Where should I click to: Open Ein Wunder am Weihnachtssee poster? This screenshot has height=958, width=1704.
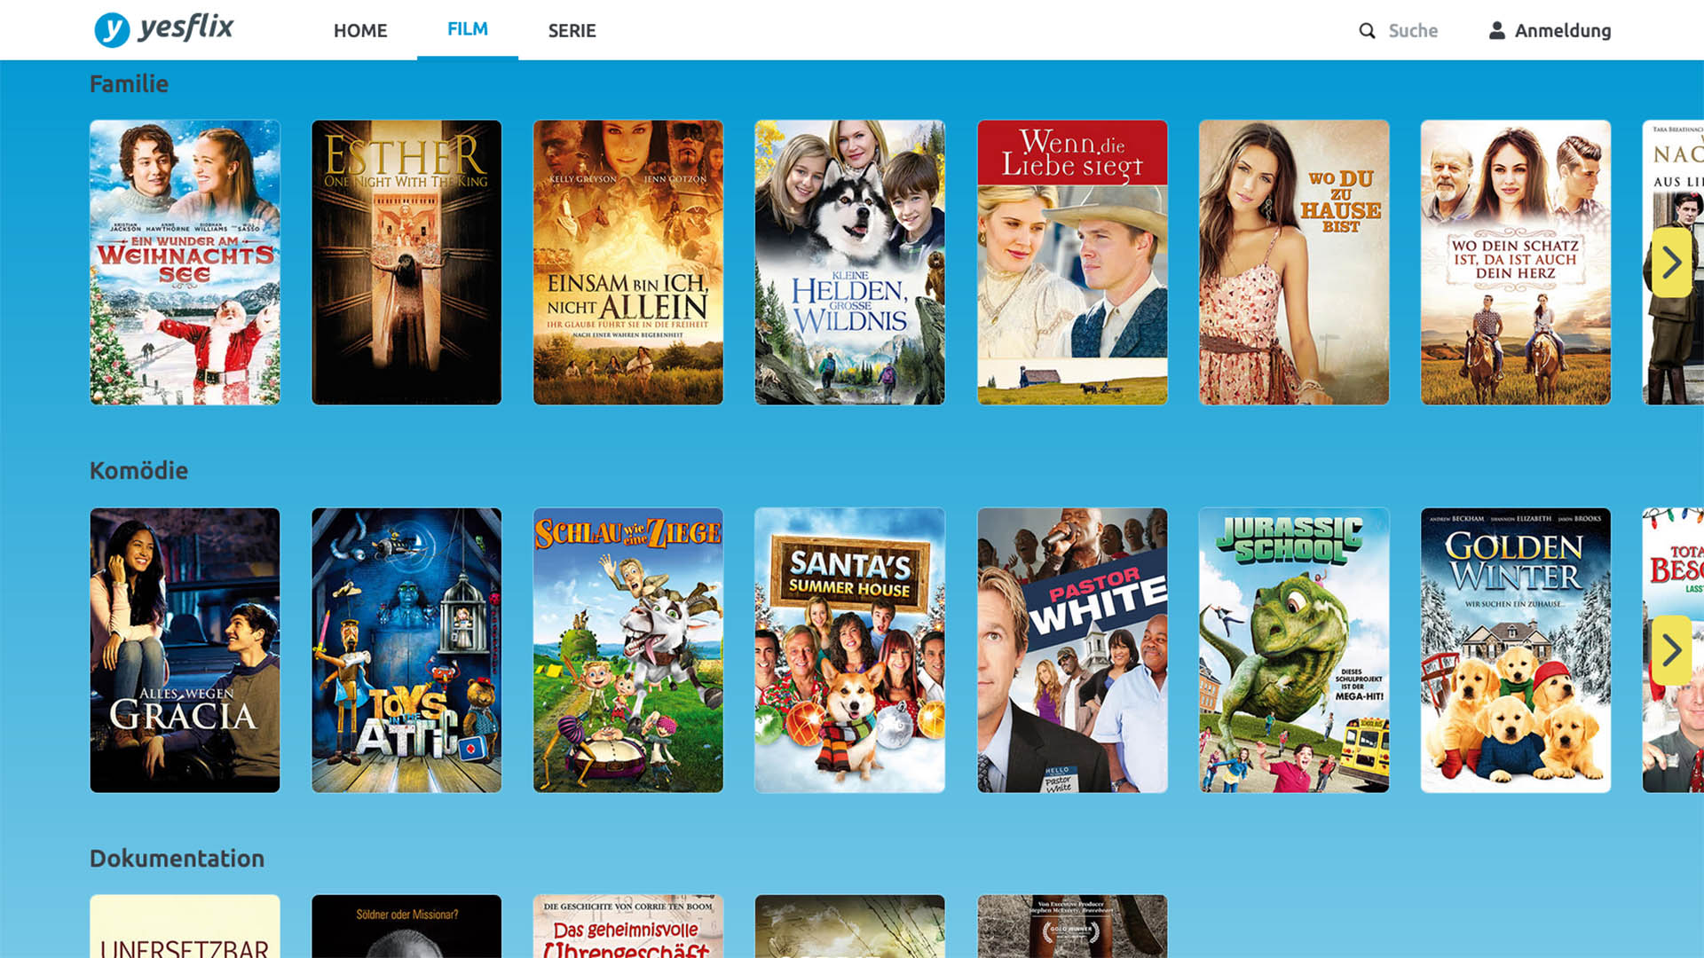(x=185, y=263)
